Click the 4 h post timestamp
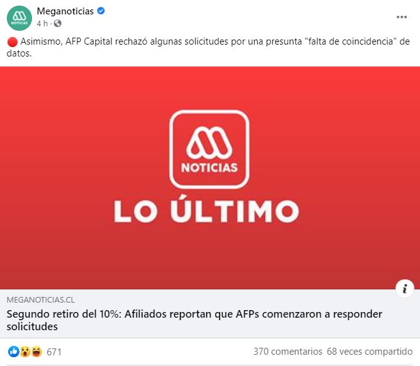The height and width of the screenshot is (366, 420). coord(42,24)
